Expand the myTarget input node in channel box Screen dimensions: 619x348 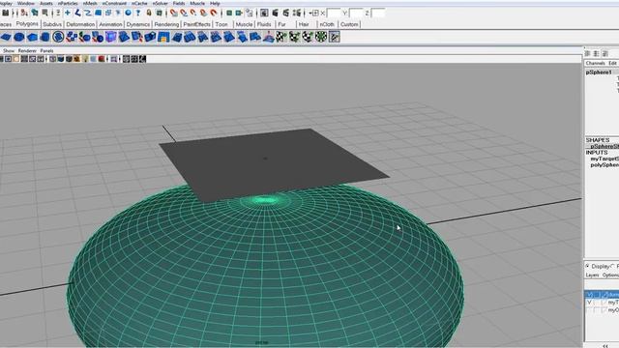pyautogui.click(x=604, y=159)
